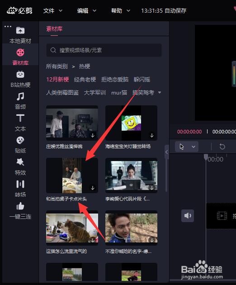Select the 搞笑驾考 category
The height and width of the screenshot is (285, 236).
tap(143, 93)
